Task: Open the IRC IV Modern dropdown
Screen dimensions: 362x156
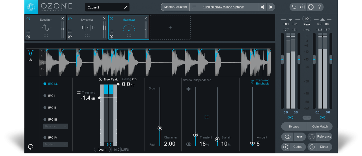Action: pos(56,144)
